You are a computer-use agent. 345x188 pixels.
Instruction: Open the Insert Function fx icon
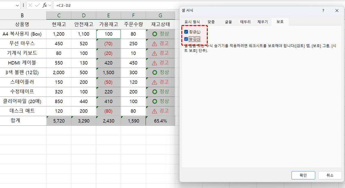click(x=44, y=5)
